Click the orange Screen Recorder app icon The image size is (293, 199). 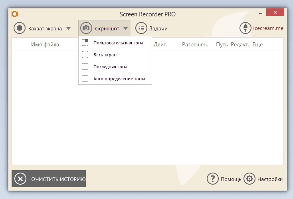pyautogui.click(x=15, y=14)
